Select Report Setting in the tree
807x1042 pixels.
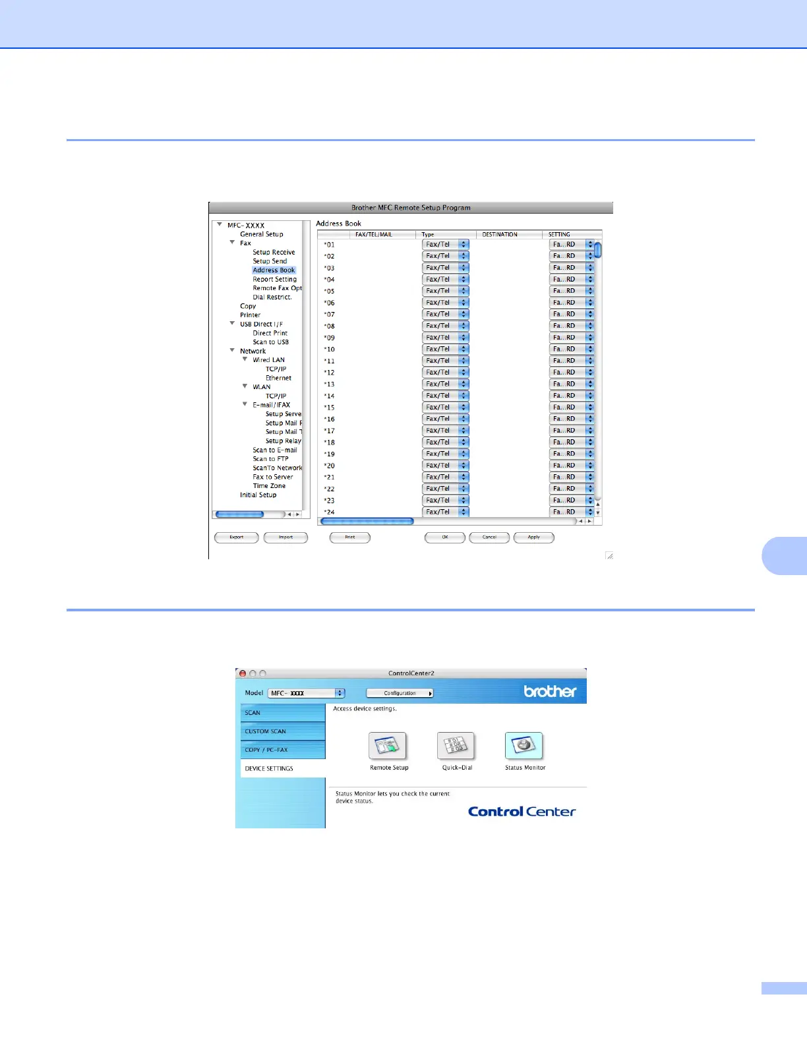274,279
